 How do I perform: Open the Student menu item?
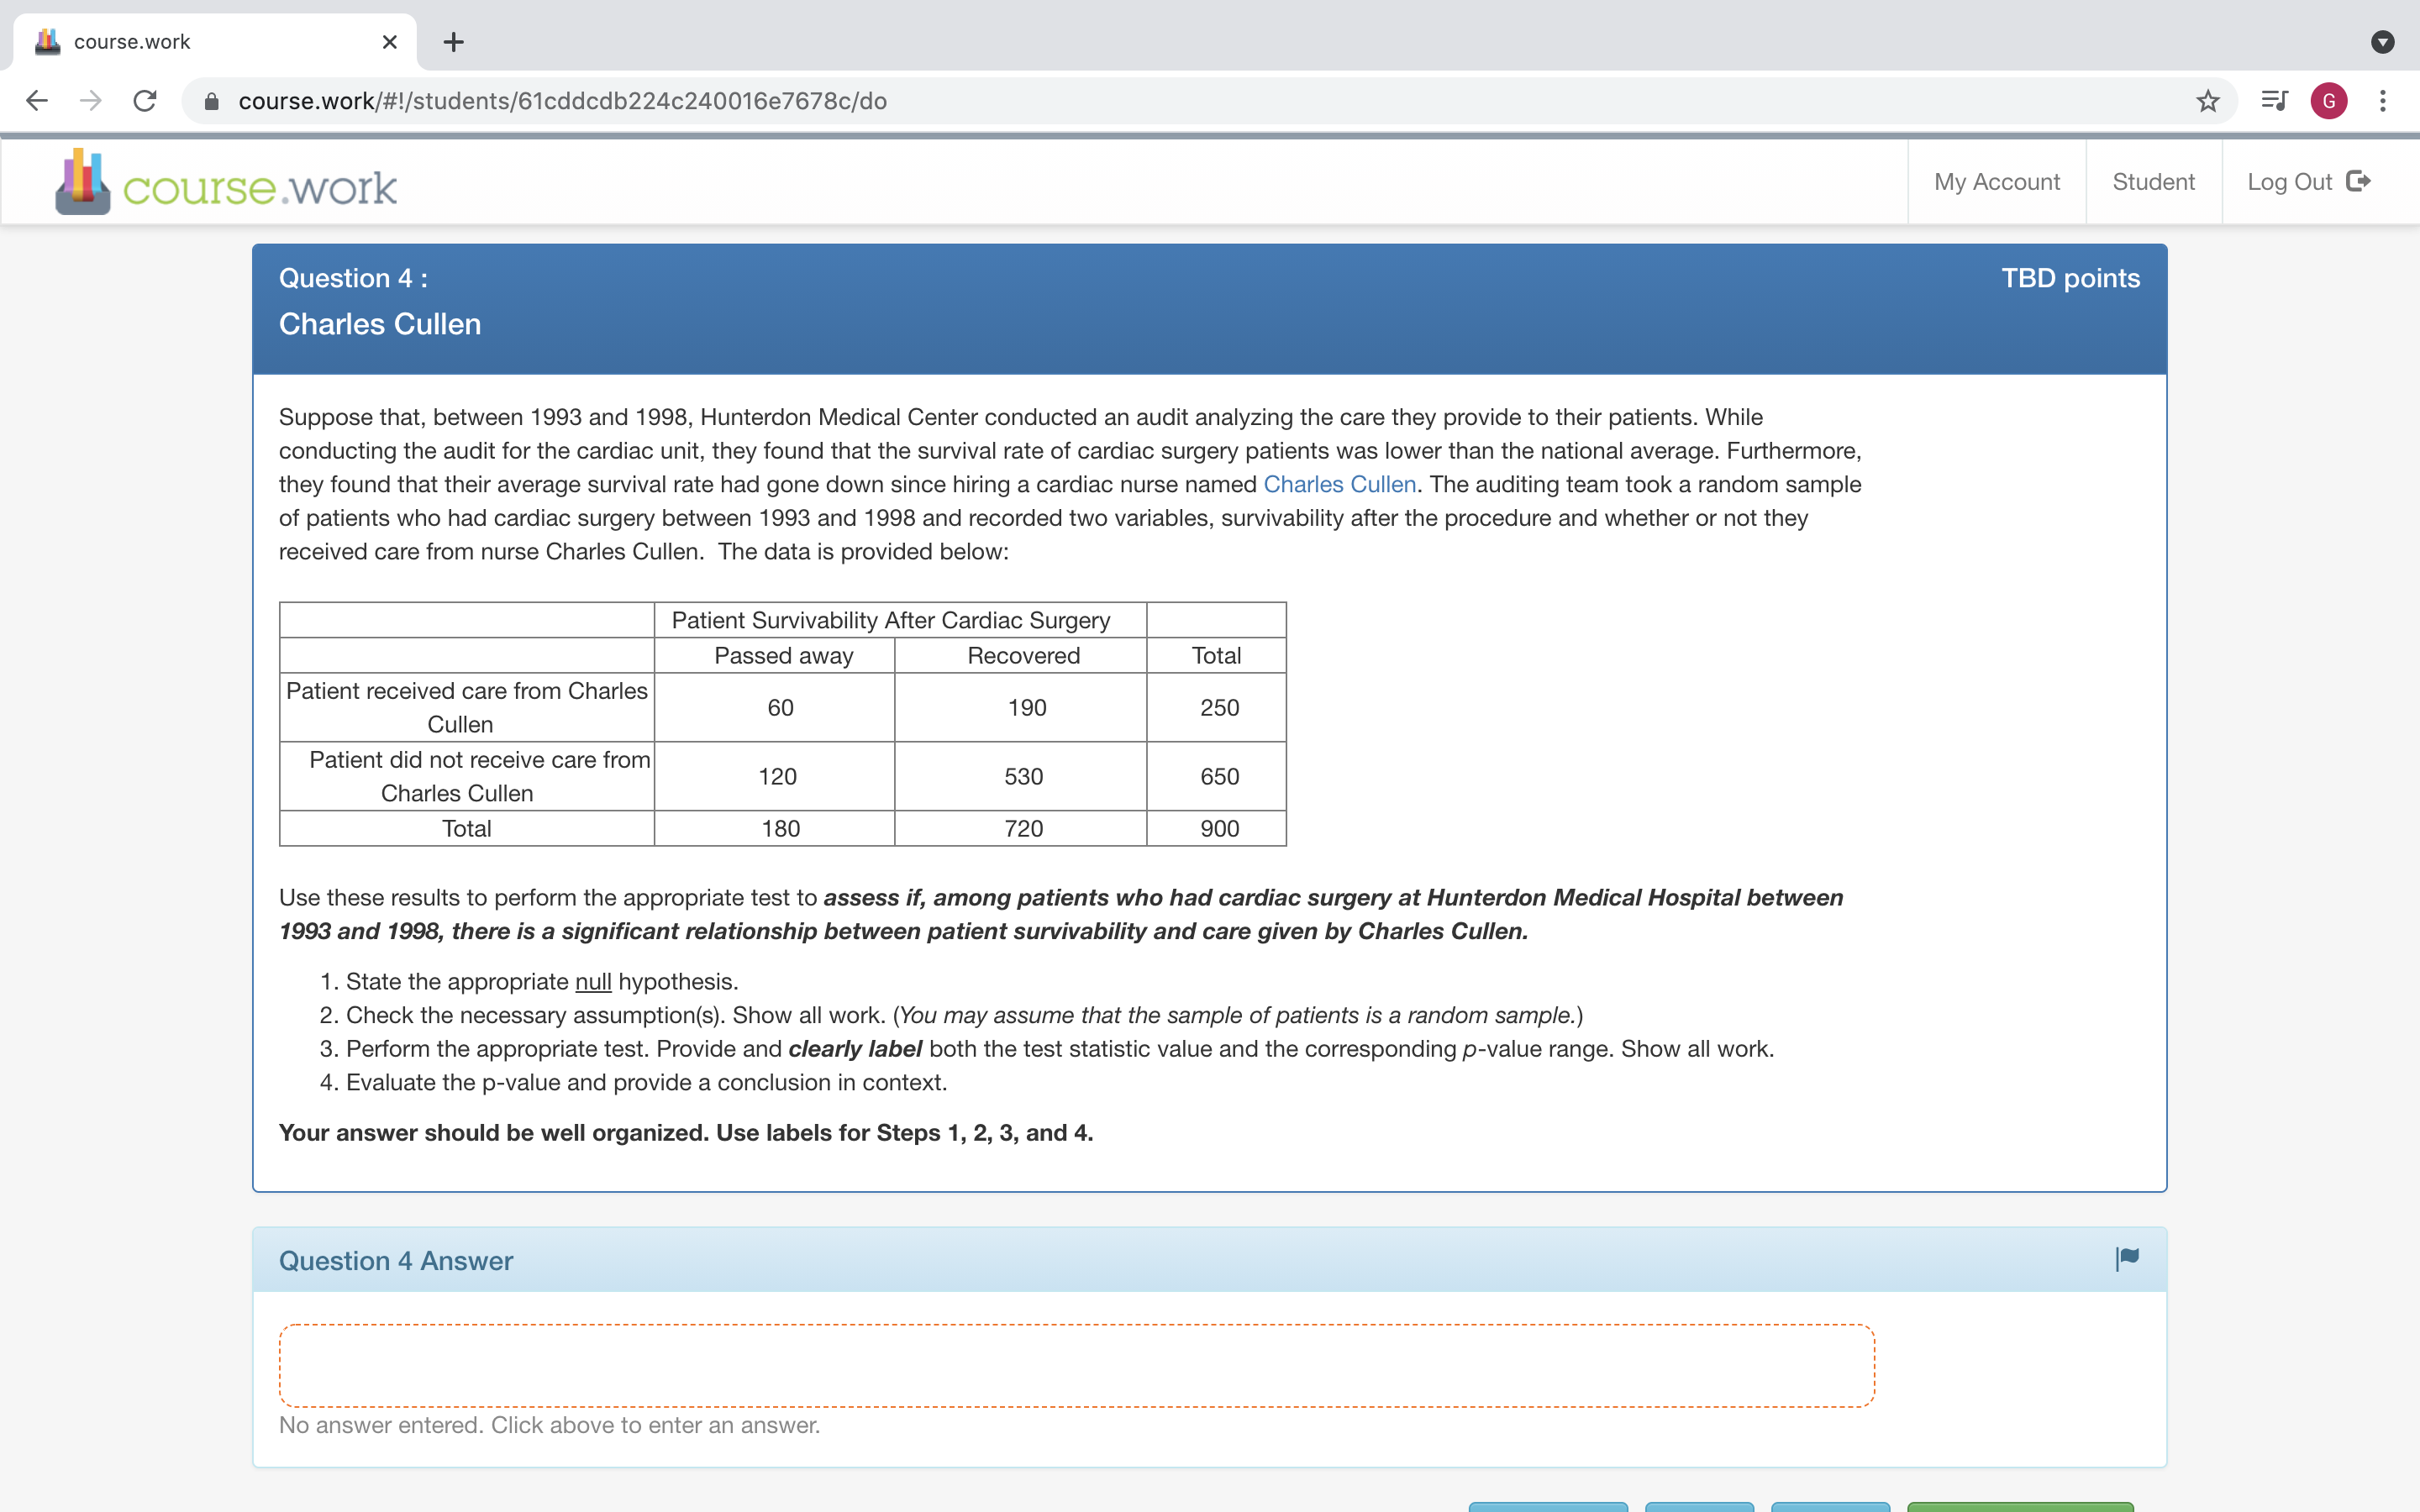tap(2153, 182)
